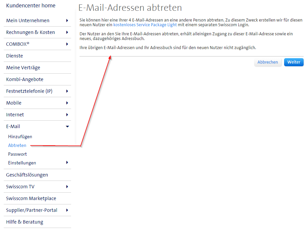
Task: Click the Weiter button
Action: [x=294, y=62]
